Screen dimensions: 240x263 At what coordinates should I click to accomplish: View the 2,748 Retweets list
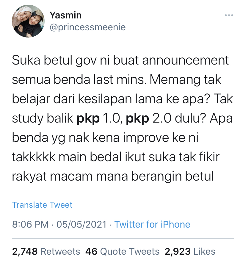coord(46,251)
